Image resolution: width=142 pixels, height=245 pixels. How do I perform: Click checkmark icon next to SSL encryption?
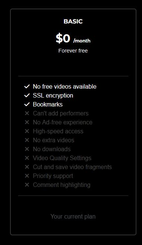(27, 95)
